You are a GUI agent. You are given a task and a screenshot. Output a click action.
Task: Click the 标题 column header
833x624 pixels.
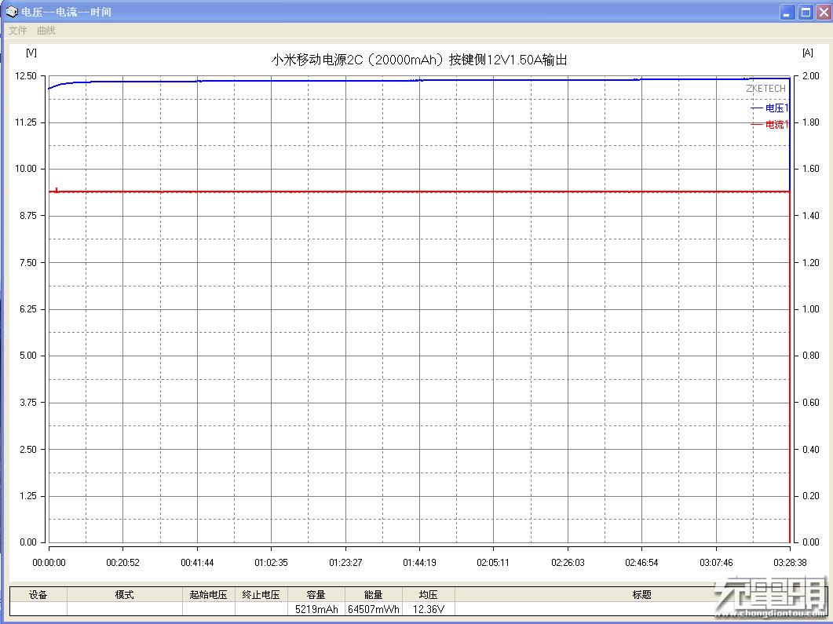(641, 594)
